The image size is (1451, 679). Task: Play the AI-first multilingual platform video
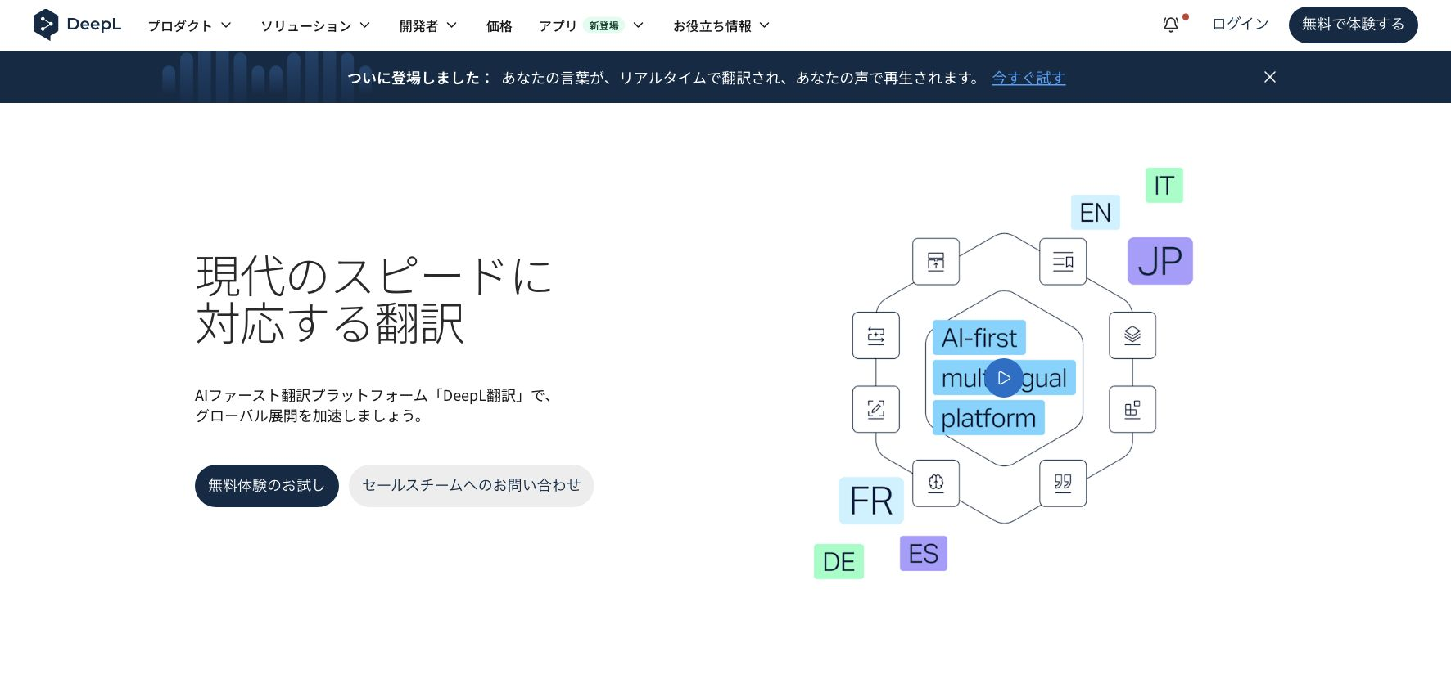[1004, 378]
